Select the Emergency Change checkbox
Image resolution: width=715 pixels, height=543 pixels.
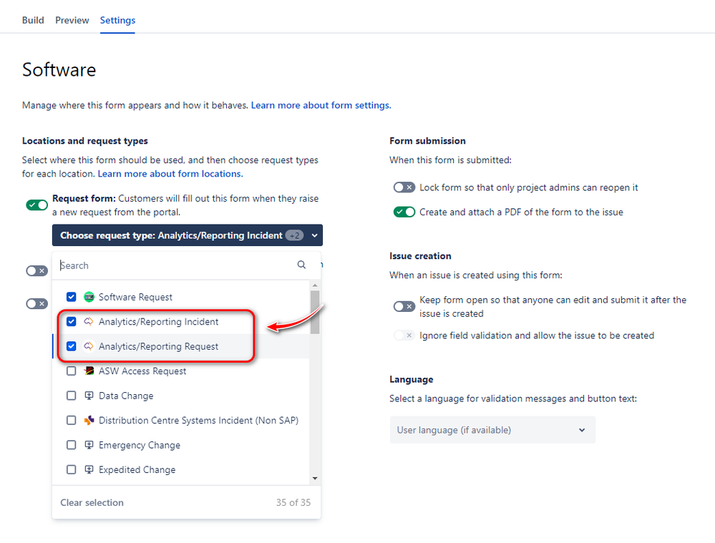tap(71, 444)
